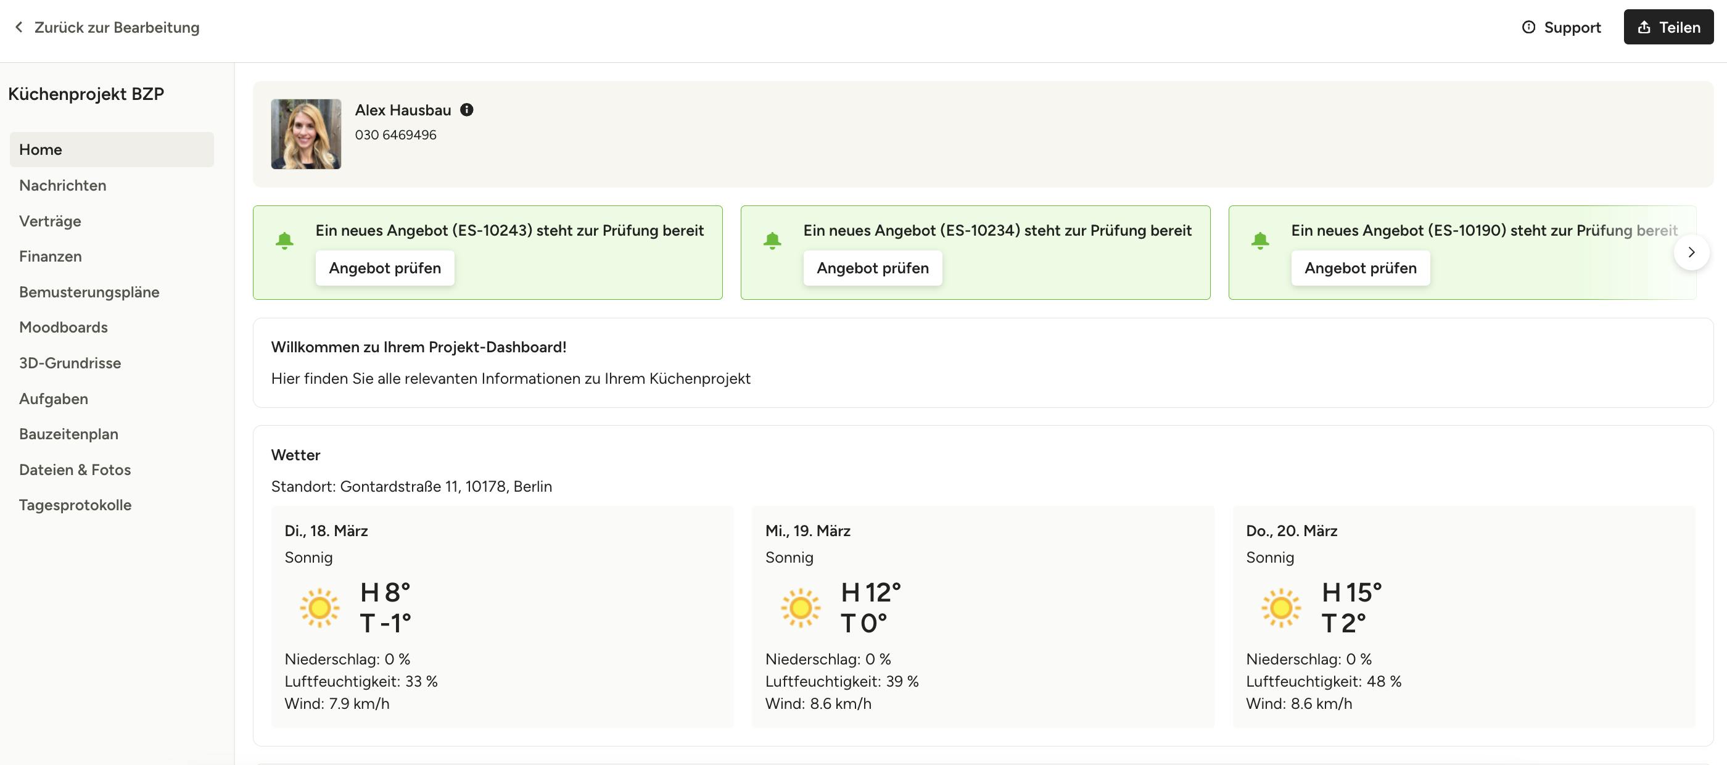
Task: Click the back arrow before Zurück zur Bearbeitung
Action: pos(19,27)
